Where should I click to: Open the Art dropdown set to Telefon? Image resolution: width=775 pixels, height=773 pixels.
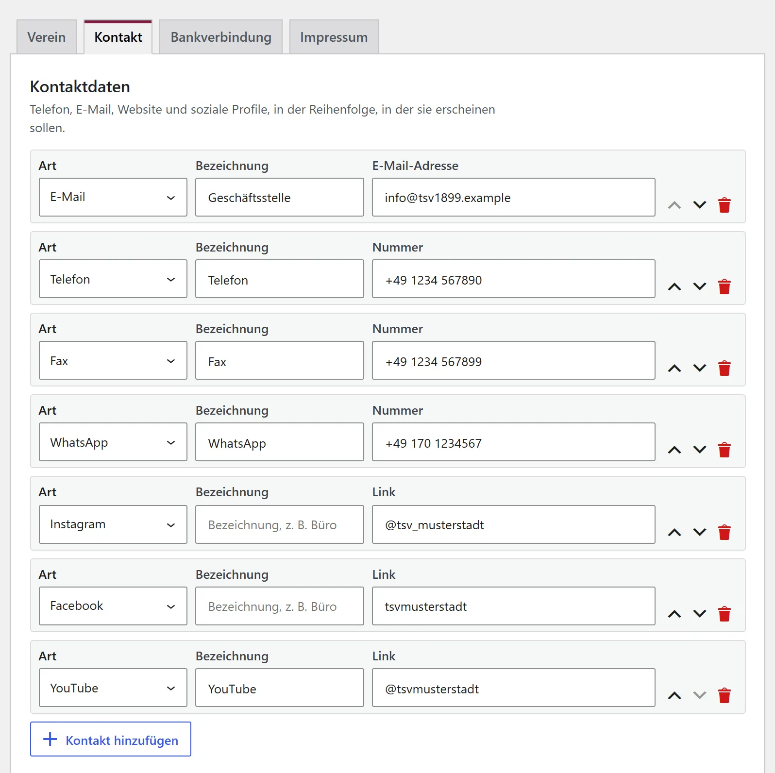click(113, 279)
